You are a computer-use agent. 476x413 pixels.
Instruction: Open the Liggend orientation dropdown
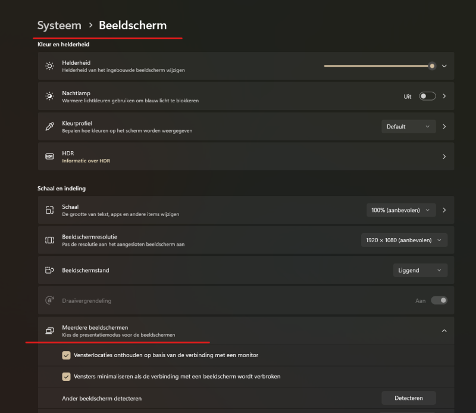point(420,270)
